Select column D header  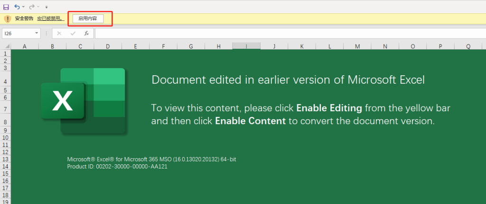(108, 46)
